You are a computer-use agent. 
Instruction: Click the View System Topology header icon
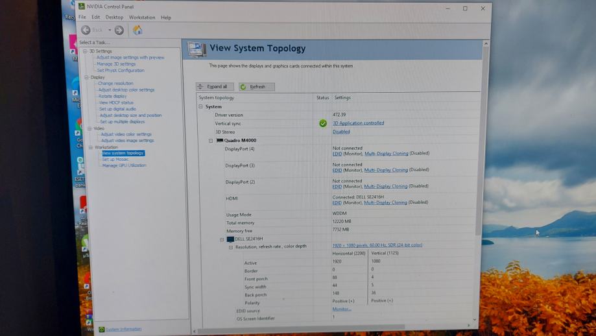pos(197,49)
